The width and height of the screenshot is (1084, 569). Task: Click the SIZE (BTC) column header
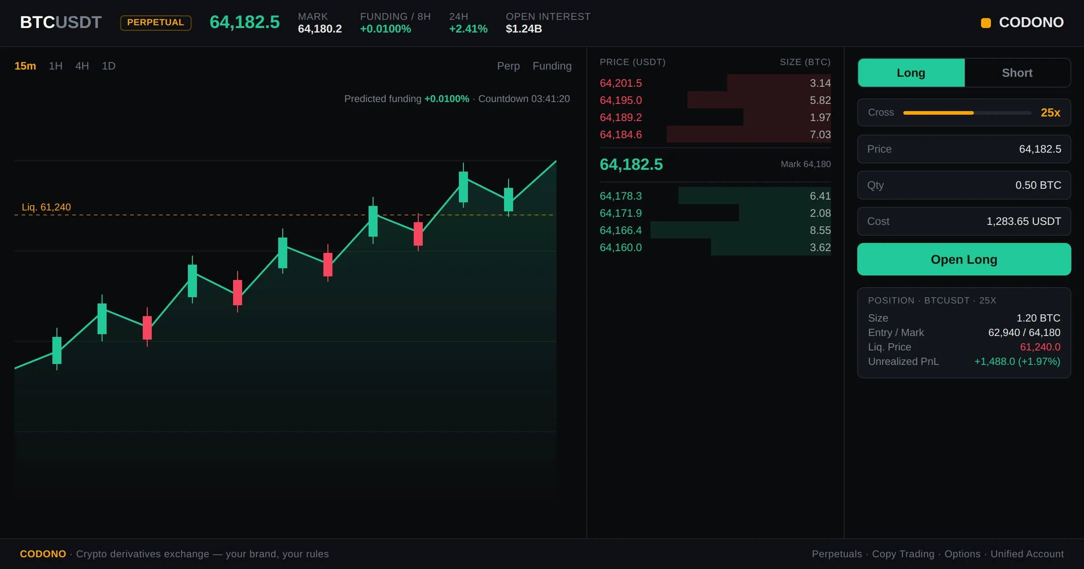pos(805,62)
